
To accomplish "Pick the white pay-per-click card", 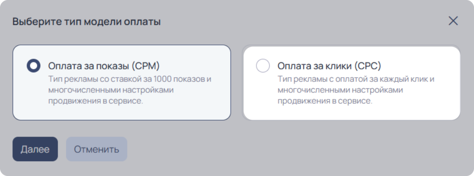I will [x=352, y=83].
